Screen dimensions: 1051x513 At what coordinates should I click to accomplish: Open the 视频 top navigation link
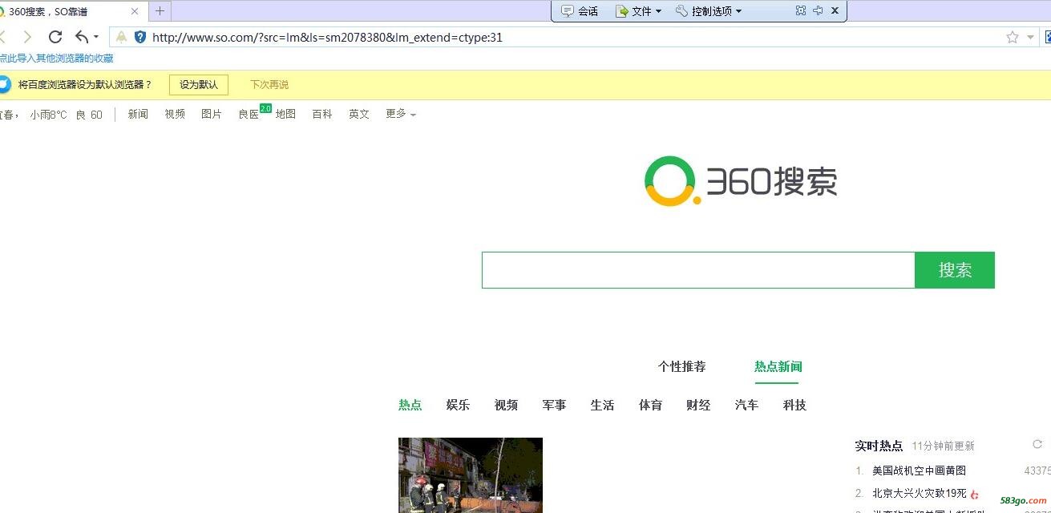point(175,115)
